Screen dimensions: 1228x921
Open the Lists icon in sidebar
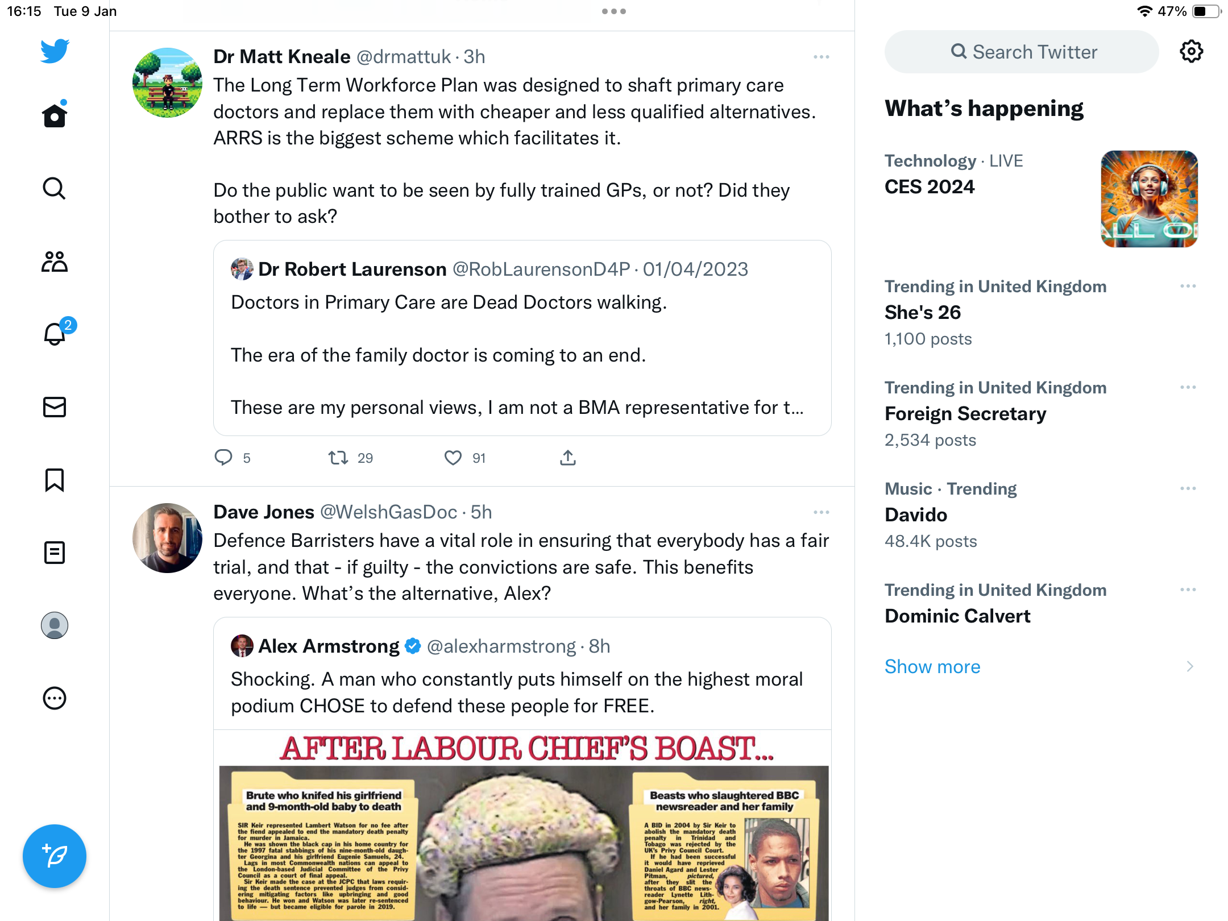(55, 553)
